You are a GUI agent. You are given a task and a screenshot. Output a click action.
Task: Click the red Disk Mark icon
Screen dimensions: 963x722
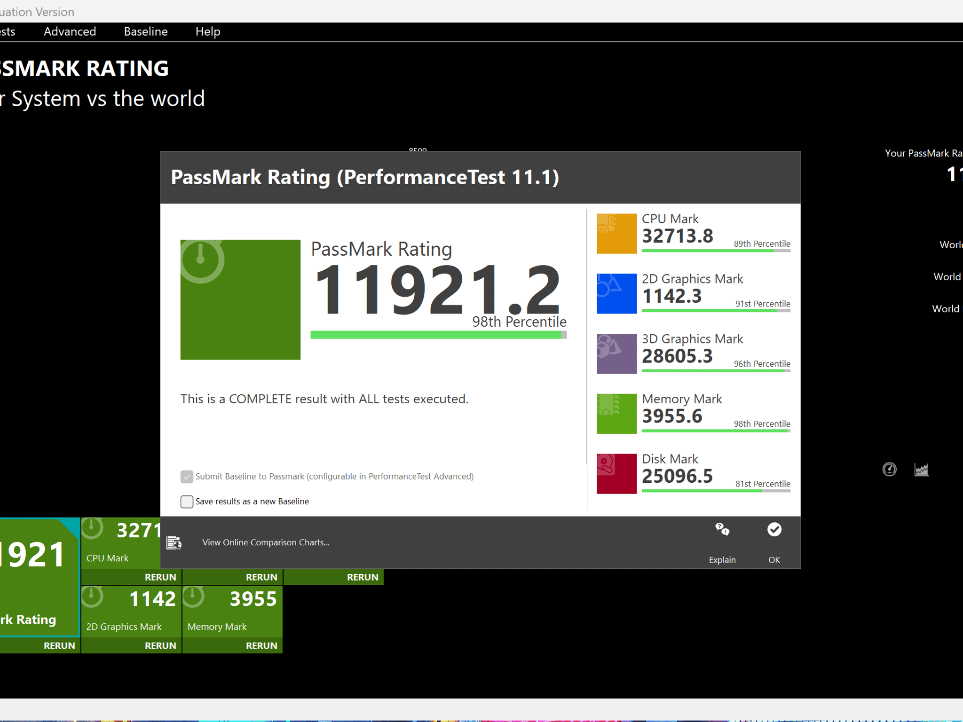click(616, 474)
